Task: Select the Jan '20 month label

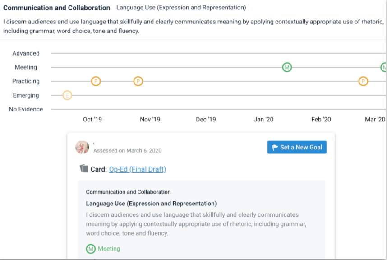Action: (263, 120)
